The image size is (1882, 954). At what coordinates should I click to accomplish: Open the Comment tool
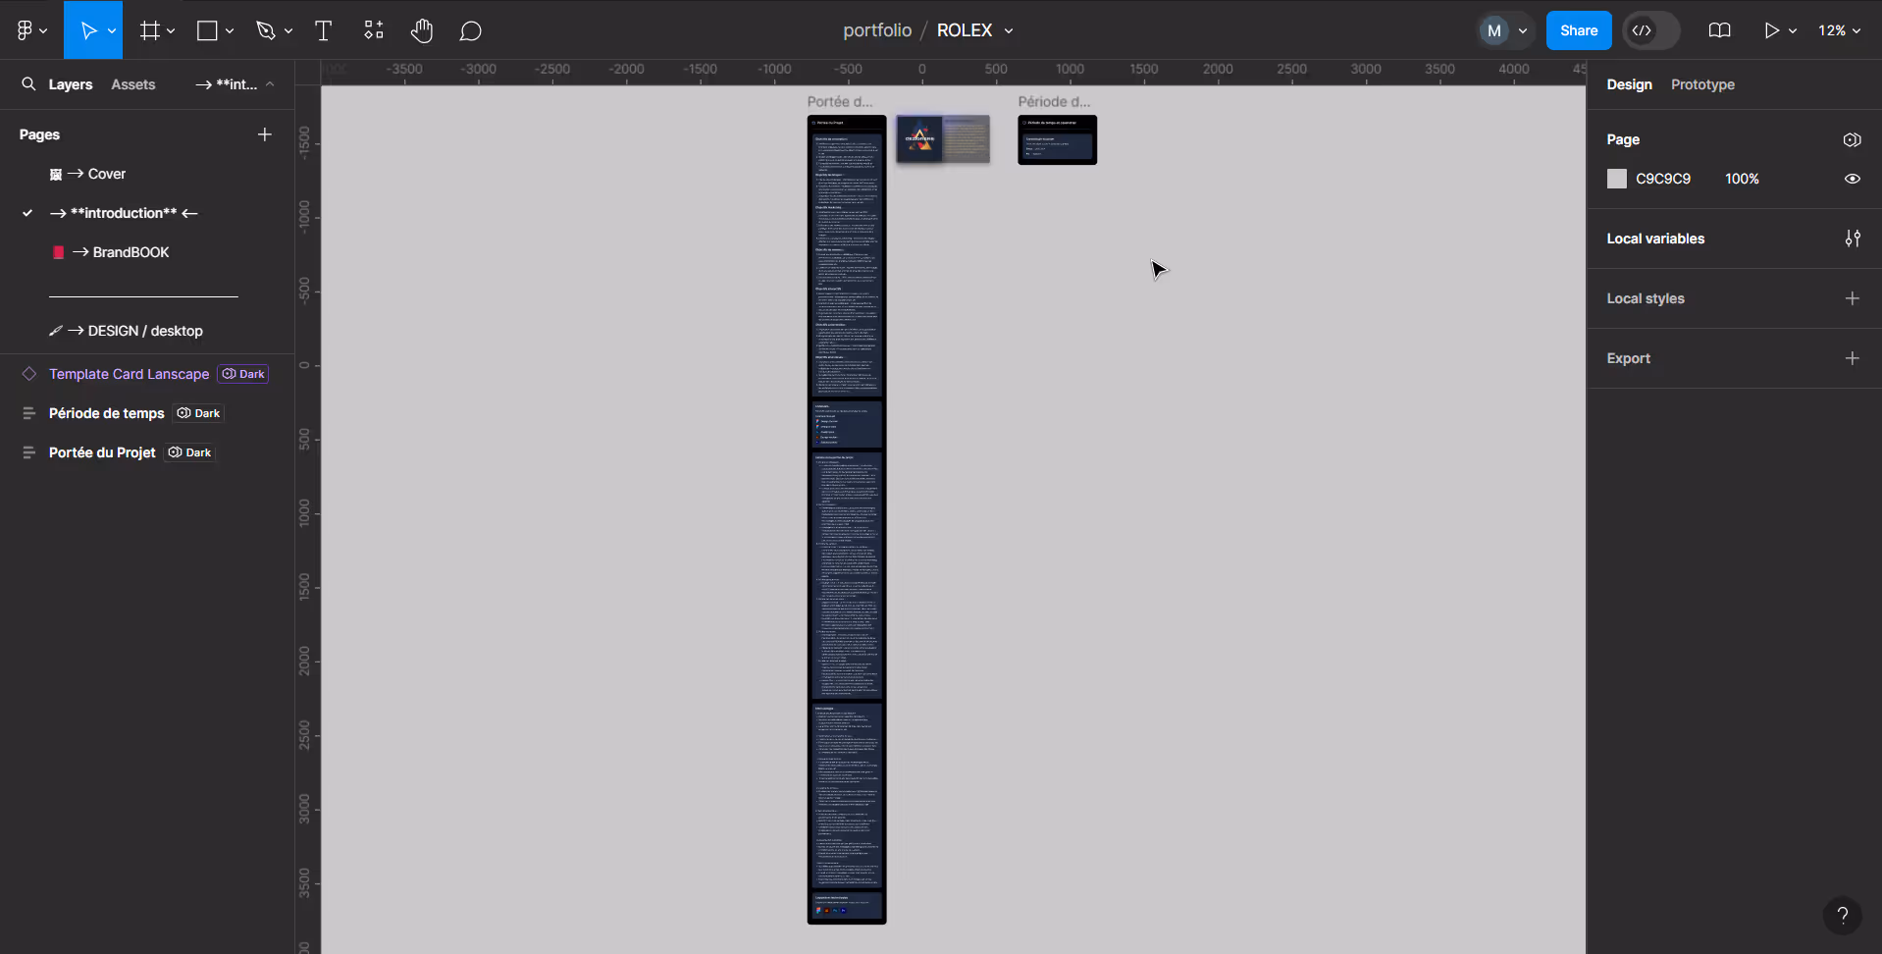pyautogui.click(x=471, y=30)
